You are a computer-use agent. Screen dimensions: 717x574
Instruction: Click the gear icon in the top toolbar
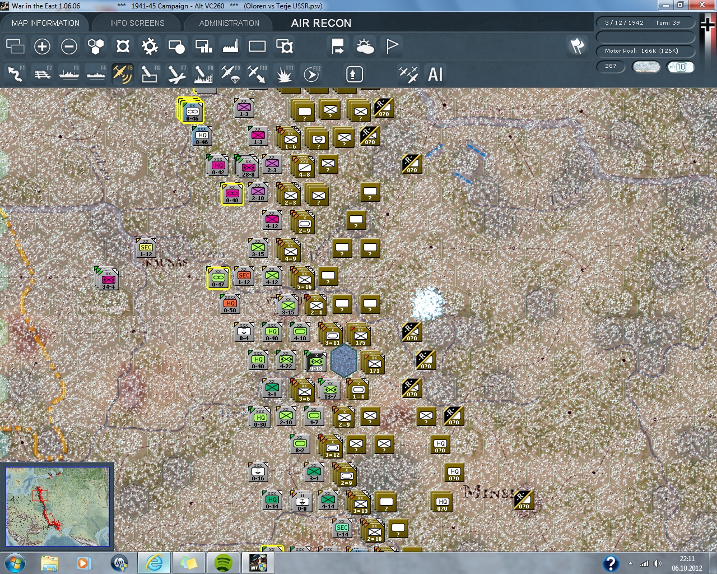tap(150, 46)
